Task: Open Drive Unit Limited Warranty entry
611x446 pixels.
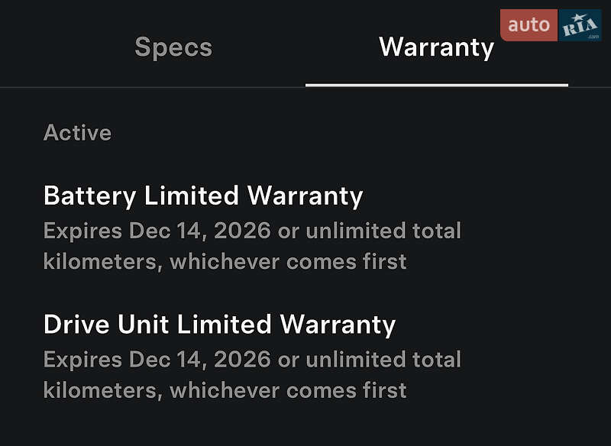Action: point(219,325)
